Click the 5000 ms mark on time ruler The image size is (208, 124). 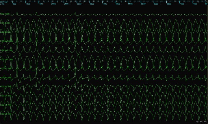coord(130,4)
